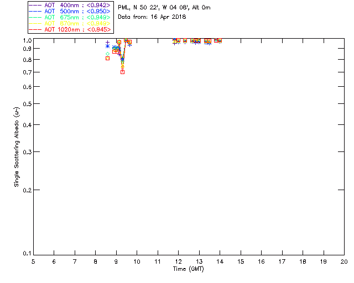Viewport: 354px width, 283px height.
Task: Click the x-axis tick label 15
Action: point(241,261)
